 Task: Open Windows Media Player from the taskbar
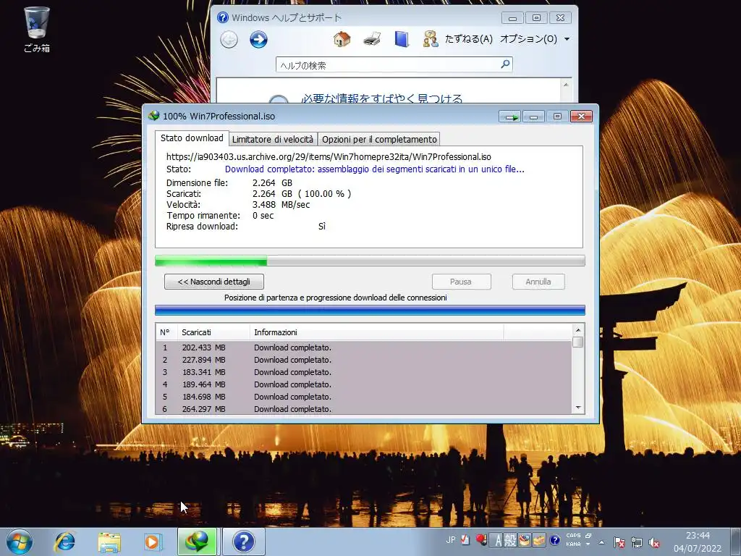click(153, 542)
